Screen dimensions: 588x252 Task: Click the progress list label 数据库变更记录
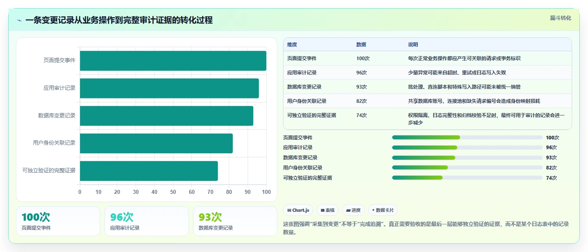point(300,158)
